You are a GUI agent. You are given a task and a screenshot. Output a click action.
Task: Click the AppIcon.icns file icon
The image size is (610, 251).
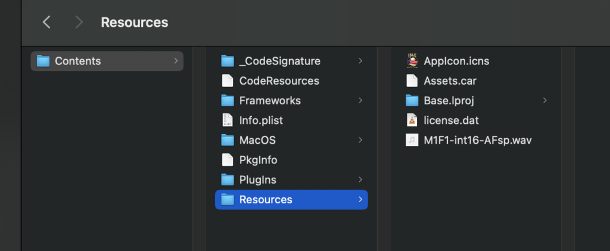412,61
